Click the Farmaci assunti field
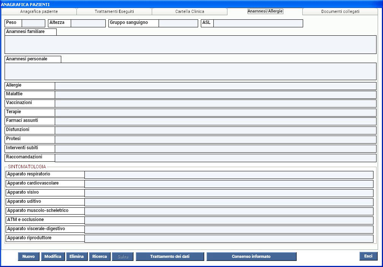Viewport: 383px width, 267px height. point(215,121)
